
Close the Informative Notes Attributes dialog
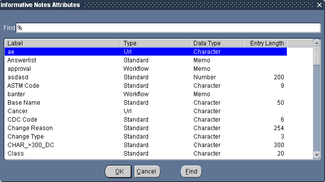(x=320, y=5)
